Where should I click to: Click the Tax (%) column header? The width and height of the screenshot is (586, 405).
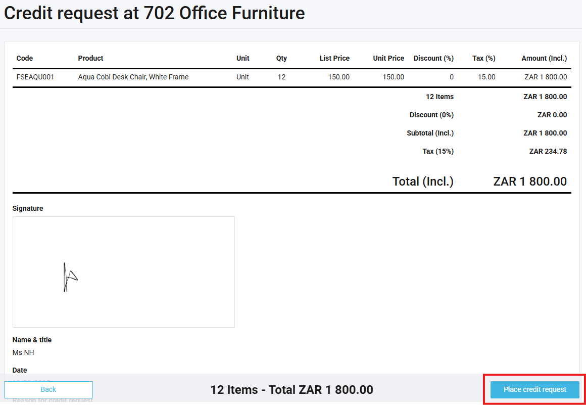pyautogui.click(x=483, y=58)
